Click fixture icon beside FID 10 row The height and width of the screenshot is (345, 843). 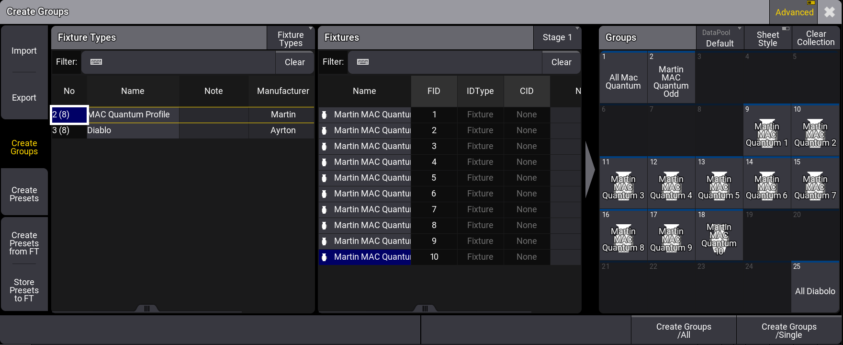[x=324, y=257]
